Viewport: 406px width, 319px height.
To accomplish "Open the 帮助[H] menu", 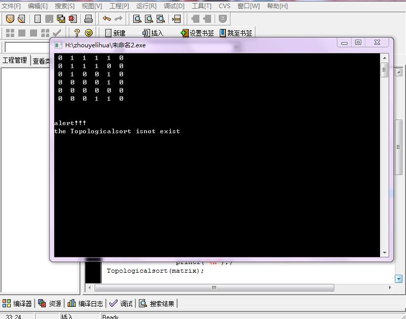I will pos(277,6).
